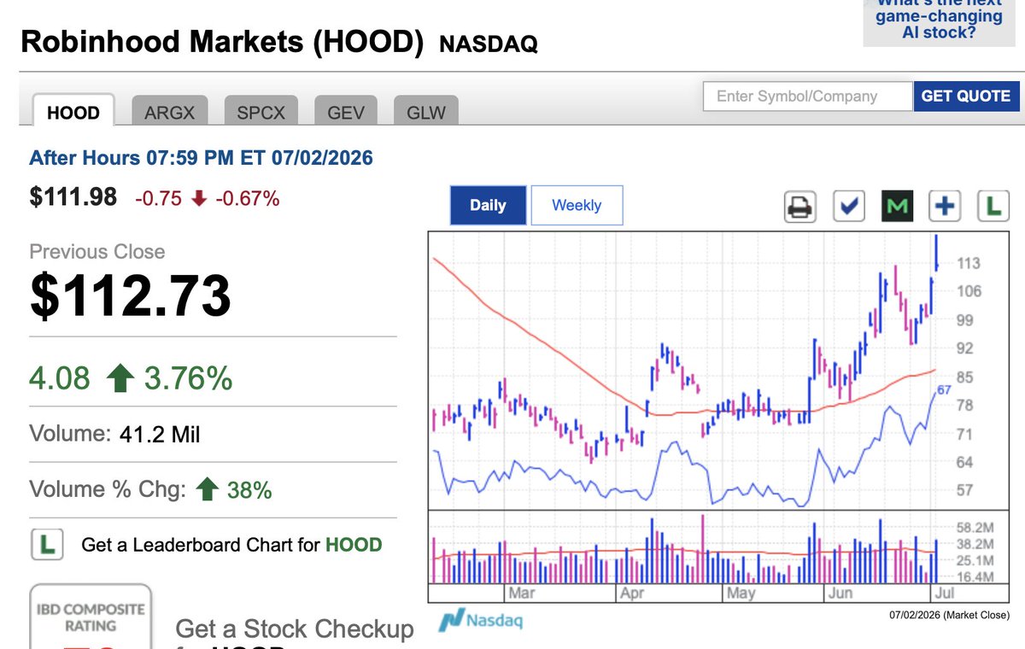Click the After Hours 07:59 PM ET timestamp
Screen dimensions: 1025x649
tap(201, 158)
